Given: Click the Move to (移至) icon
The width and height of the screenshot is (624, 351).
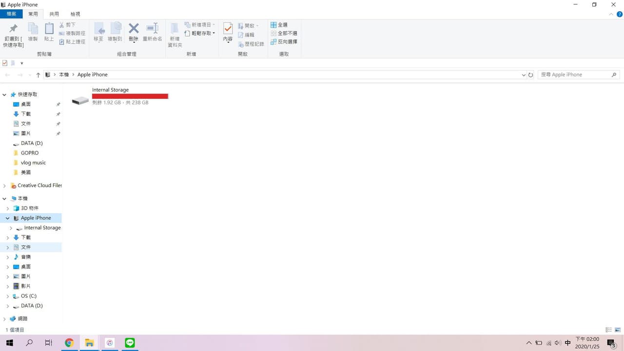Looking at the screenshot, I should (x=98, y=32).
